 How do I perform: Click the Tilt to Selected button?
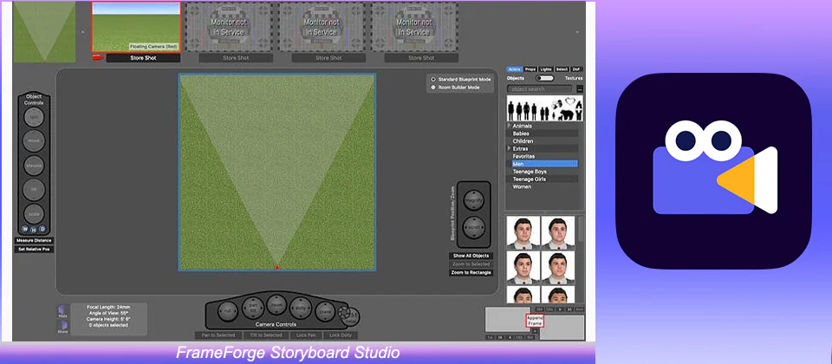[266, 335]
